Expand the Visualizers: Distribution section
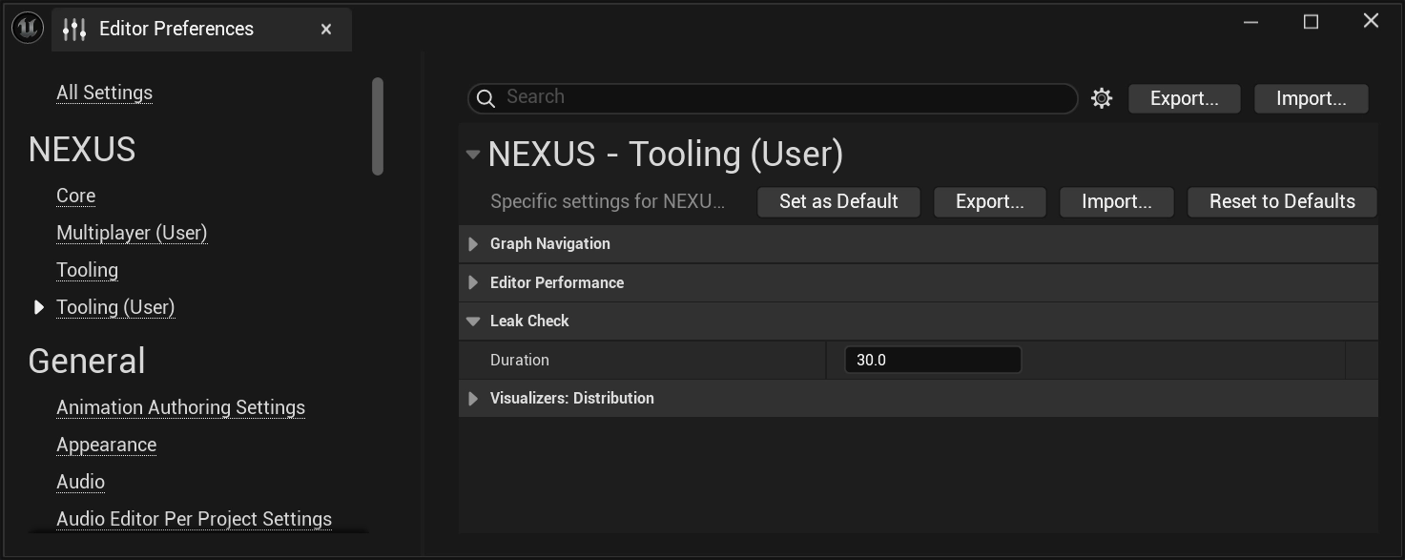Viewport: 1405px width, 560px height. coord(473,398)
